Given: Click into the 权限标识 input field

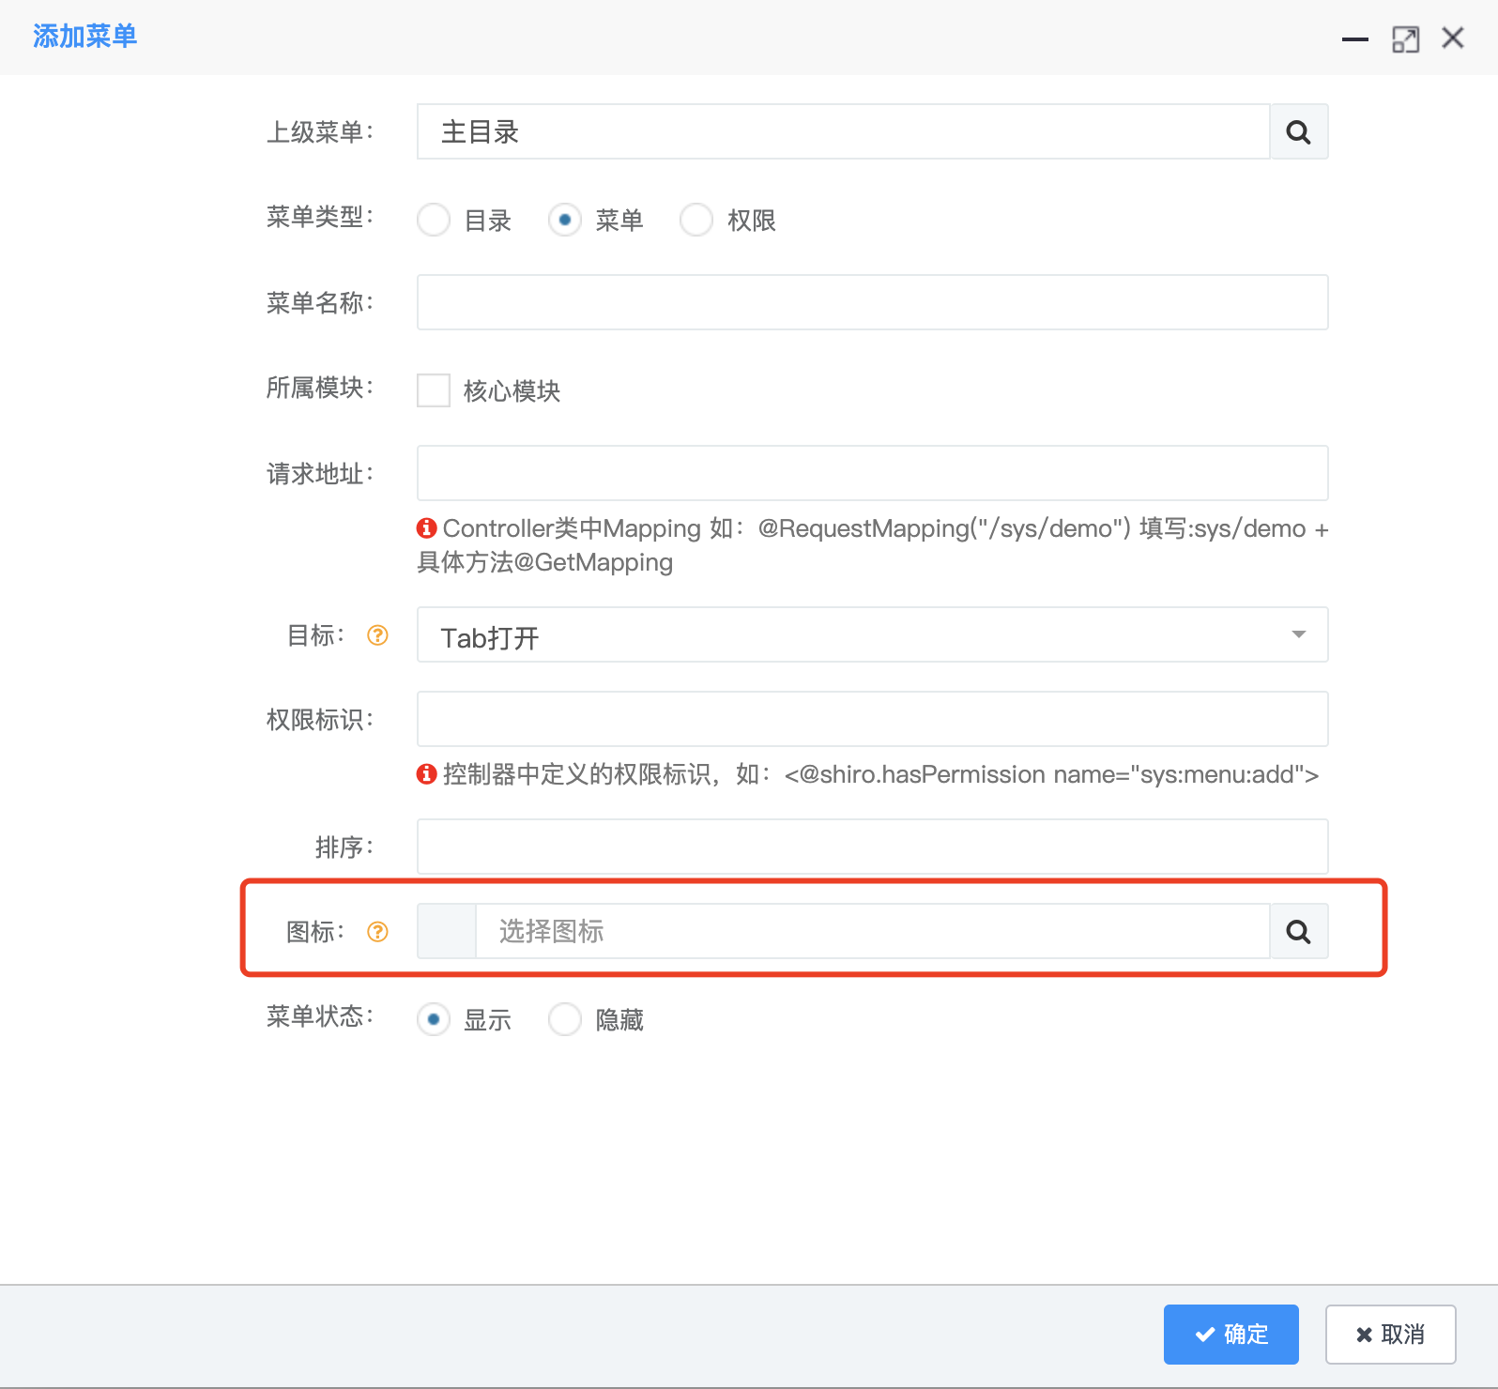Looking at the screenshot, I should [873, 720].
